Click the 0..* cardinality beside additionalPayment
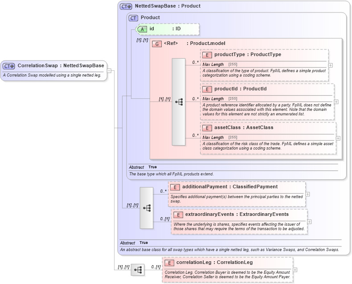352x284 pixels. point(164,191)
